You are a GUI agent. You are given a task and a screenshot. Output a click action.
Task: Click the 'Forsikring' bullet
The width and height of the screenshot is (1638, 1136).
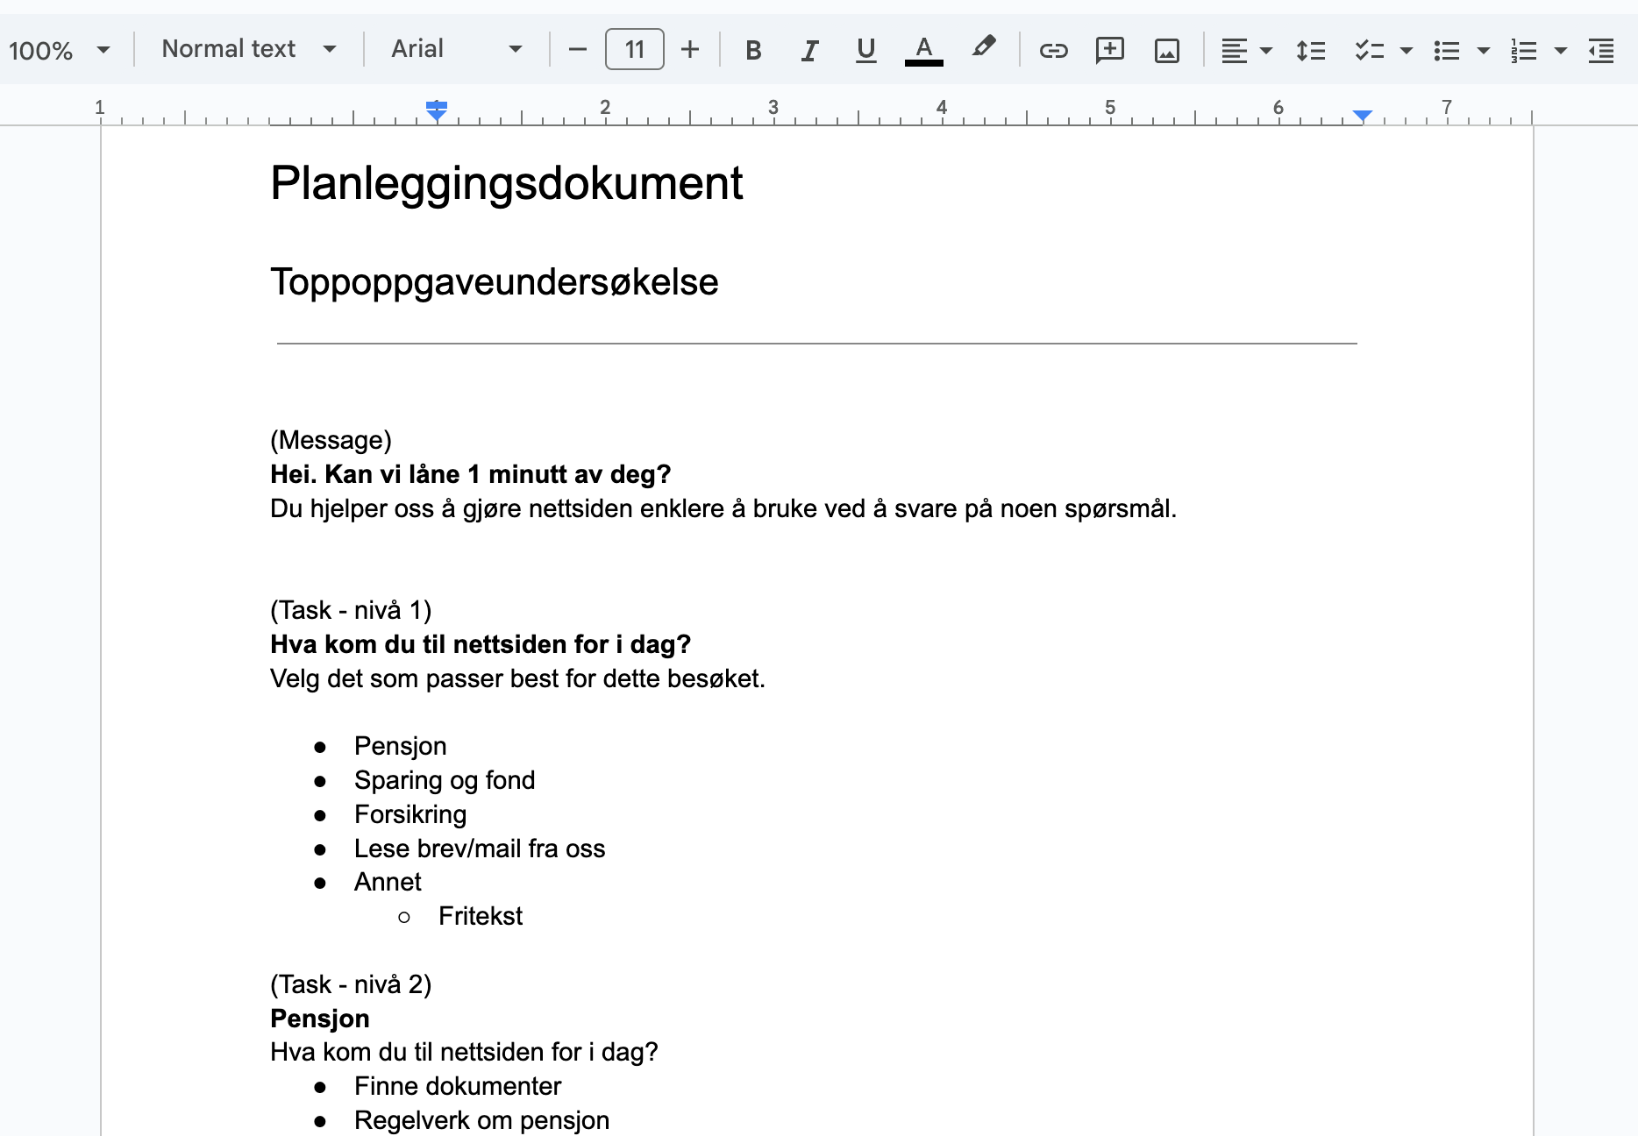coord(410,814)
